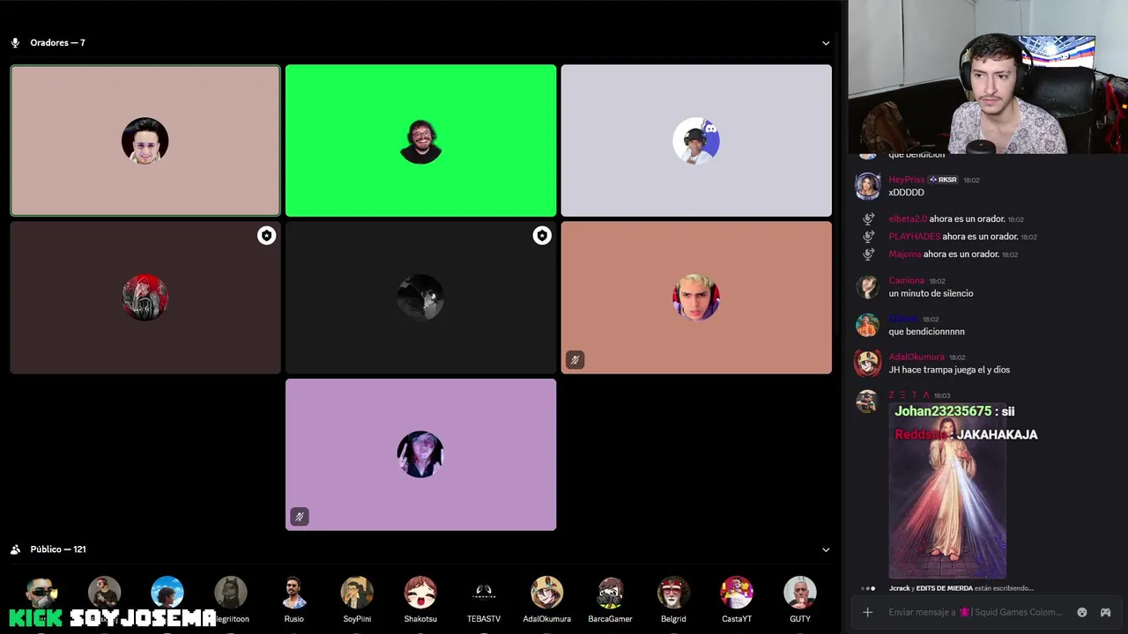
Task: Click moderator star badge on black tile
Action: pyautogui.click(x=542, y=235)
